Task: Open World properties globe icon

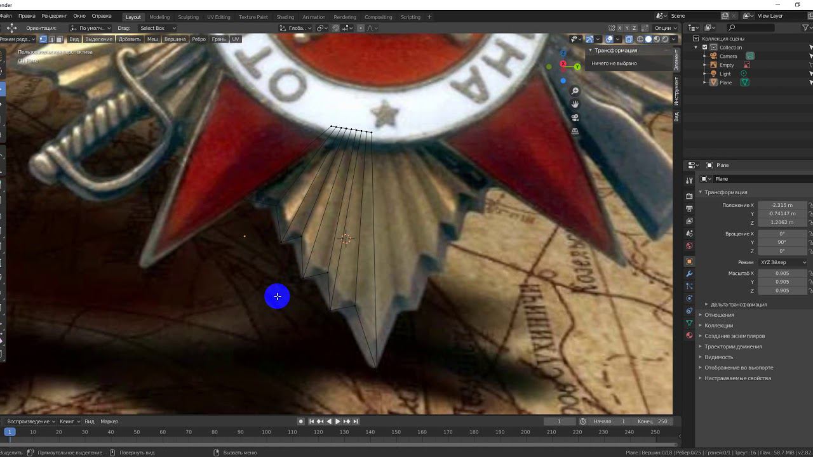Action: point(689,246)
